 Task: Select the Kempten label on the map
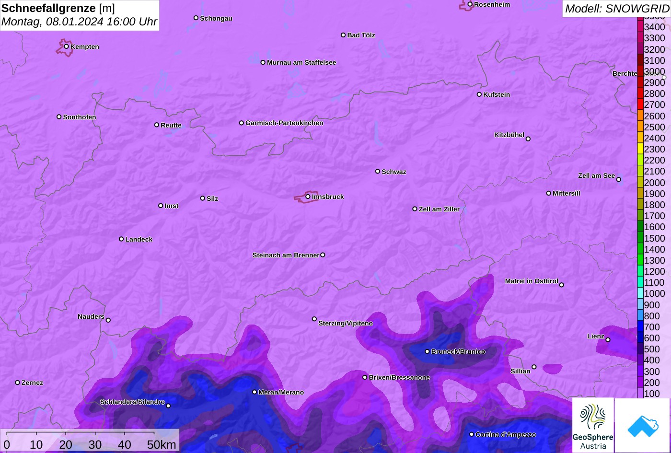click(85, 46)
